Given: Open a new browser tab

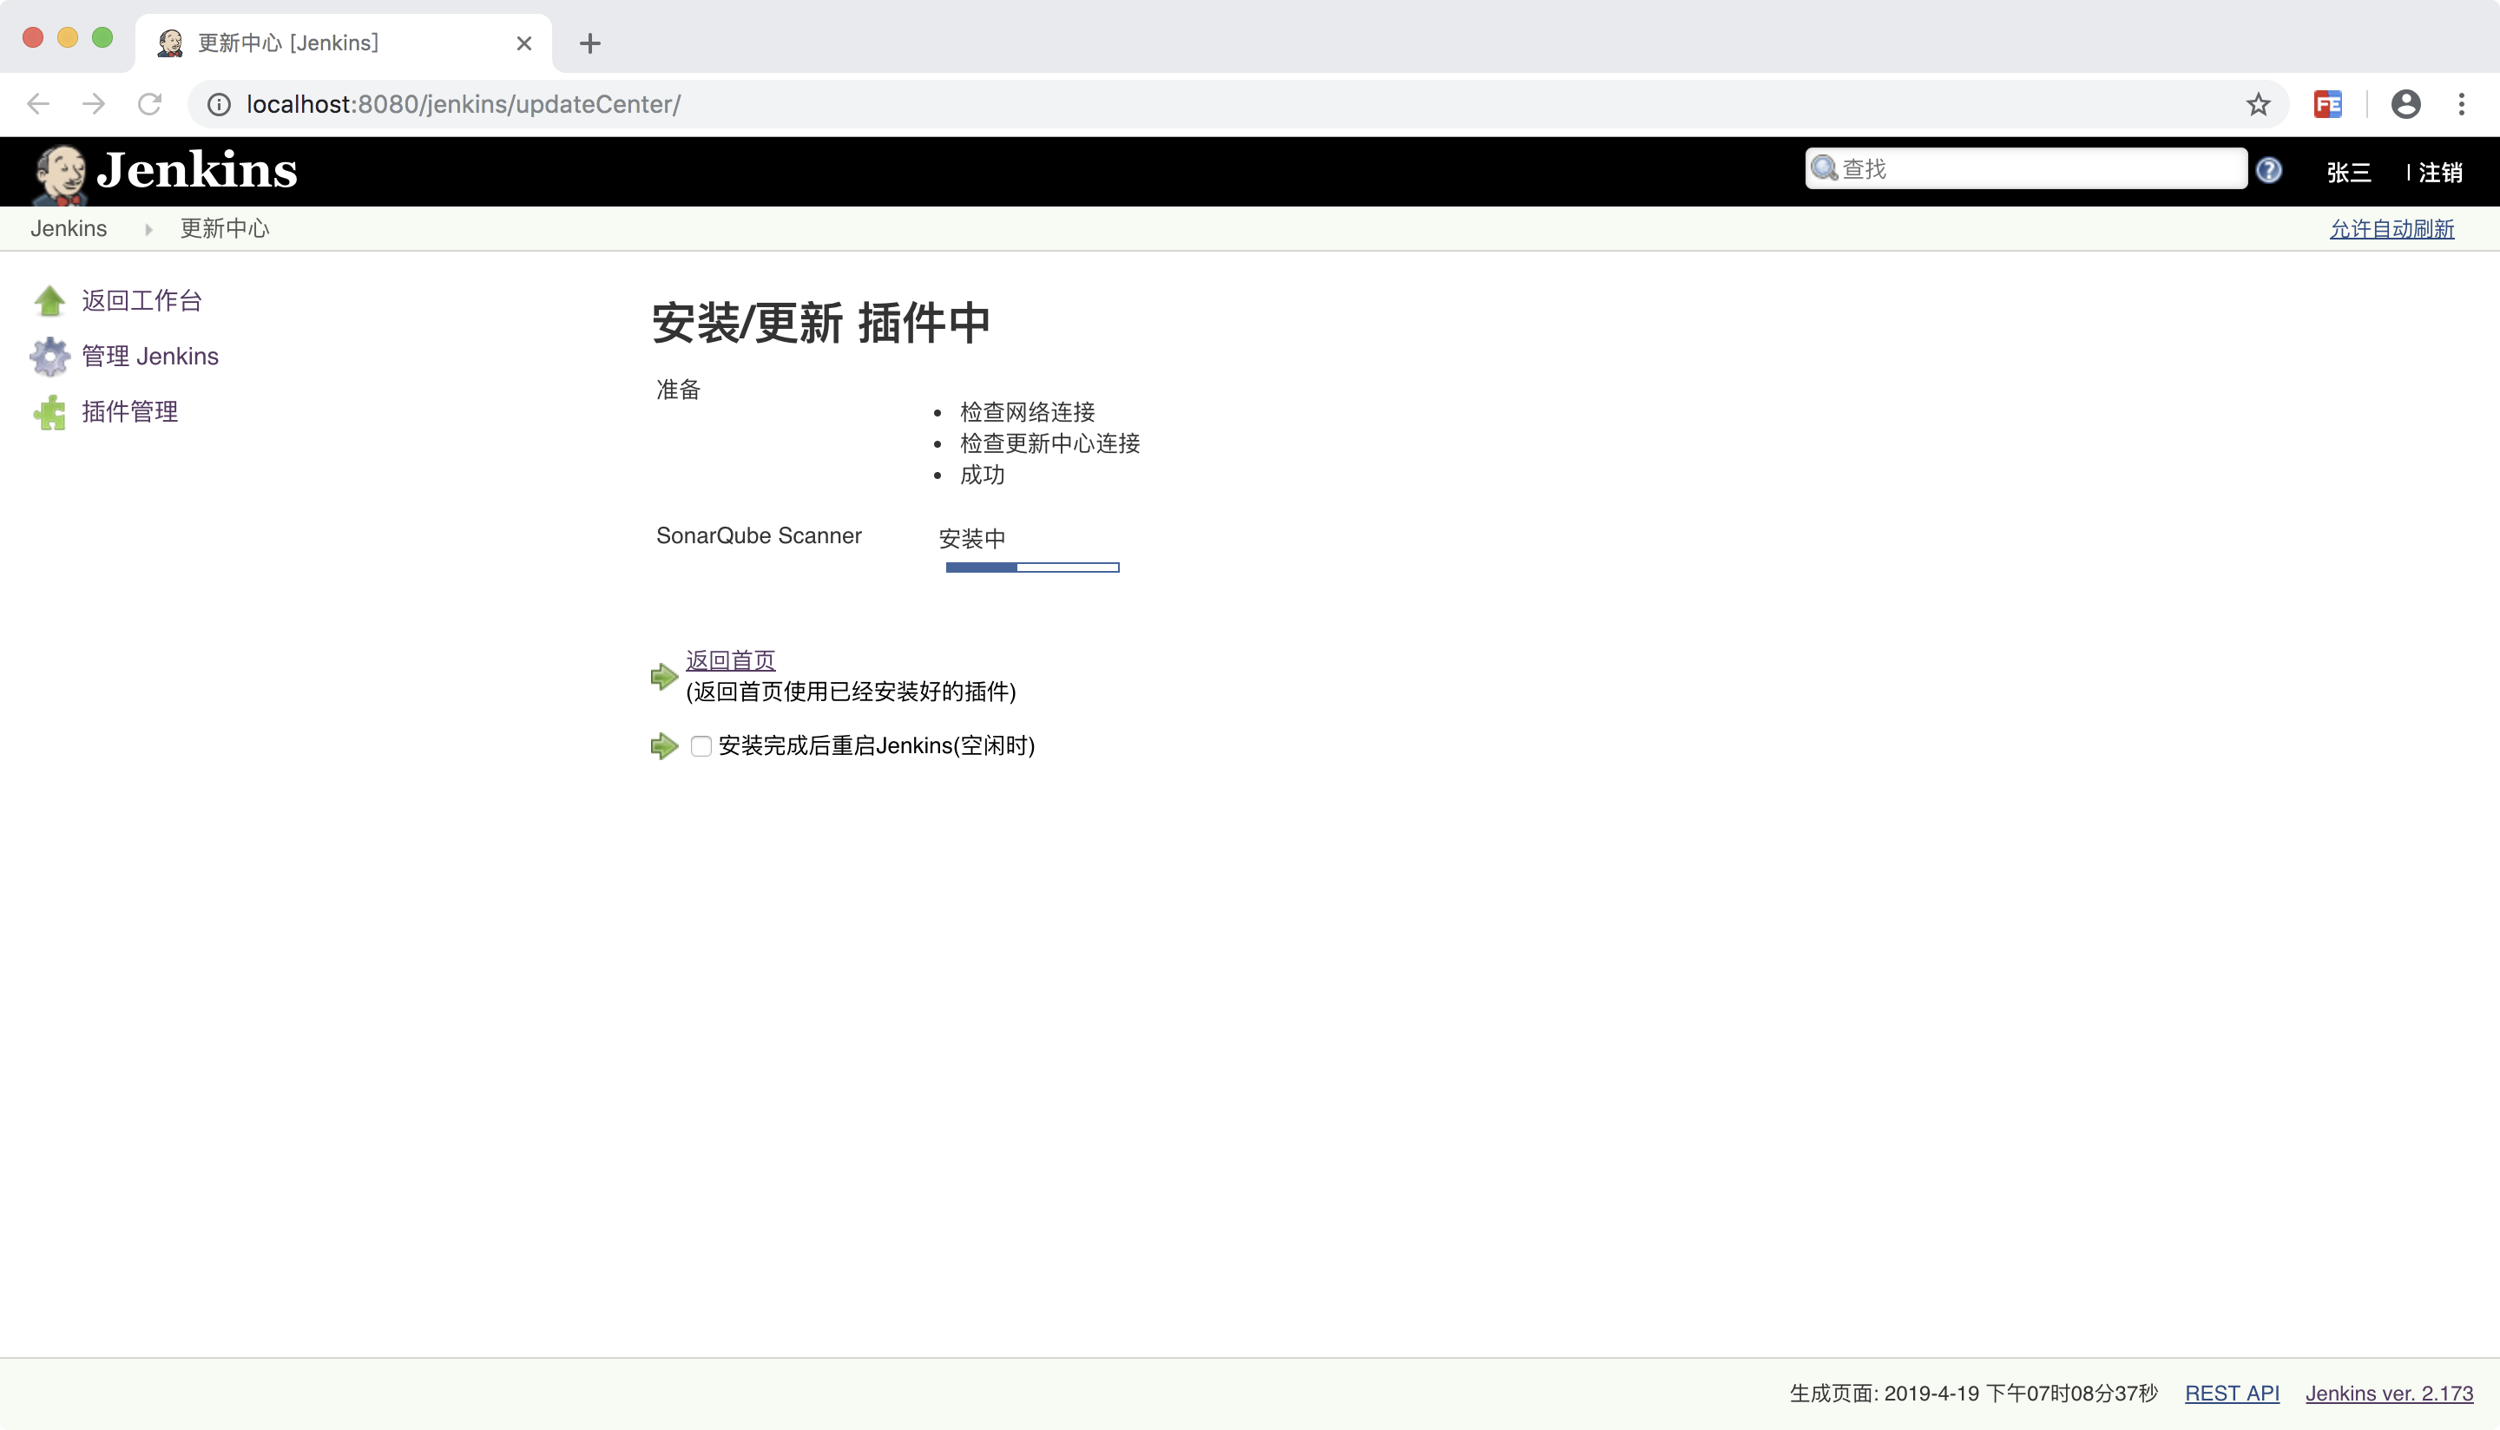Looking at the screenshot, I should pyautogui.click(x=589, y=43).
